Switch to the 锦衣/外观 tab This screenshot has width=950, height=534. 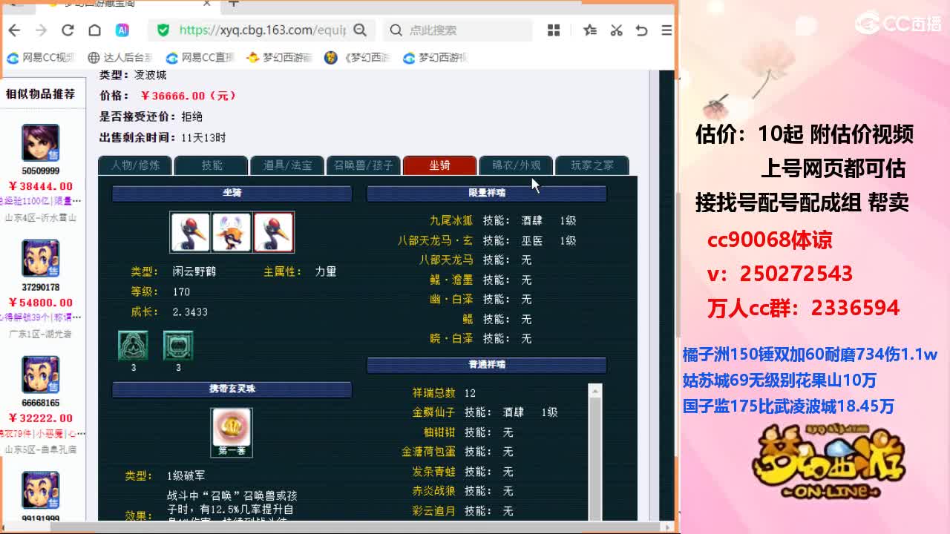pos(517,165)
